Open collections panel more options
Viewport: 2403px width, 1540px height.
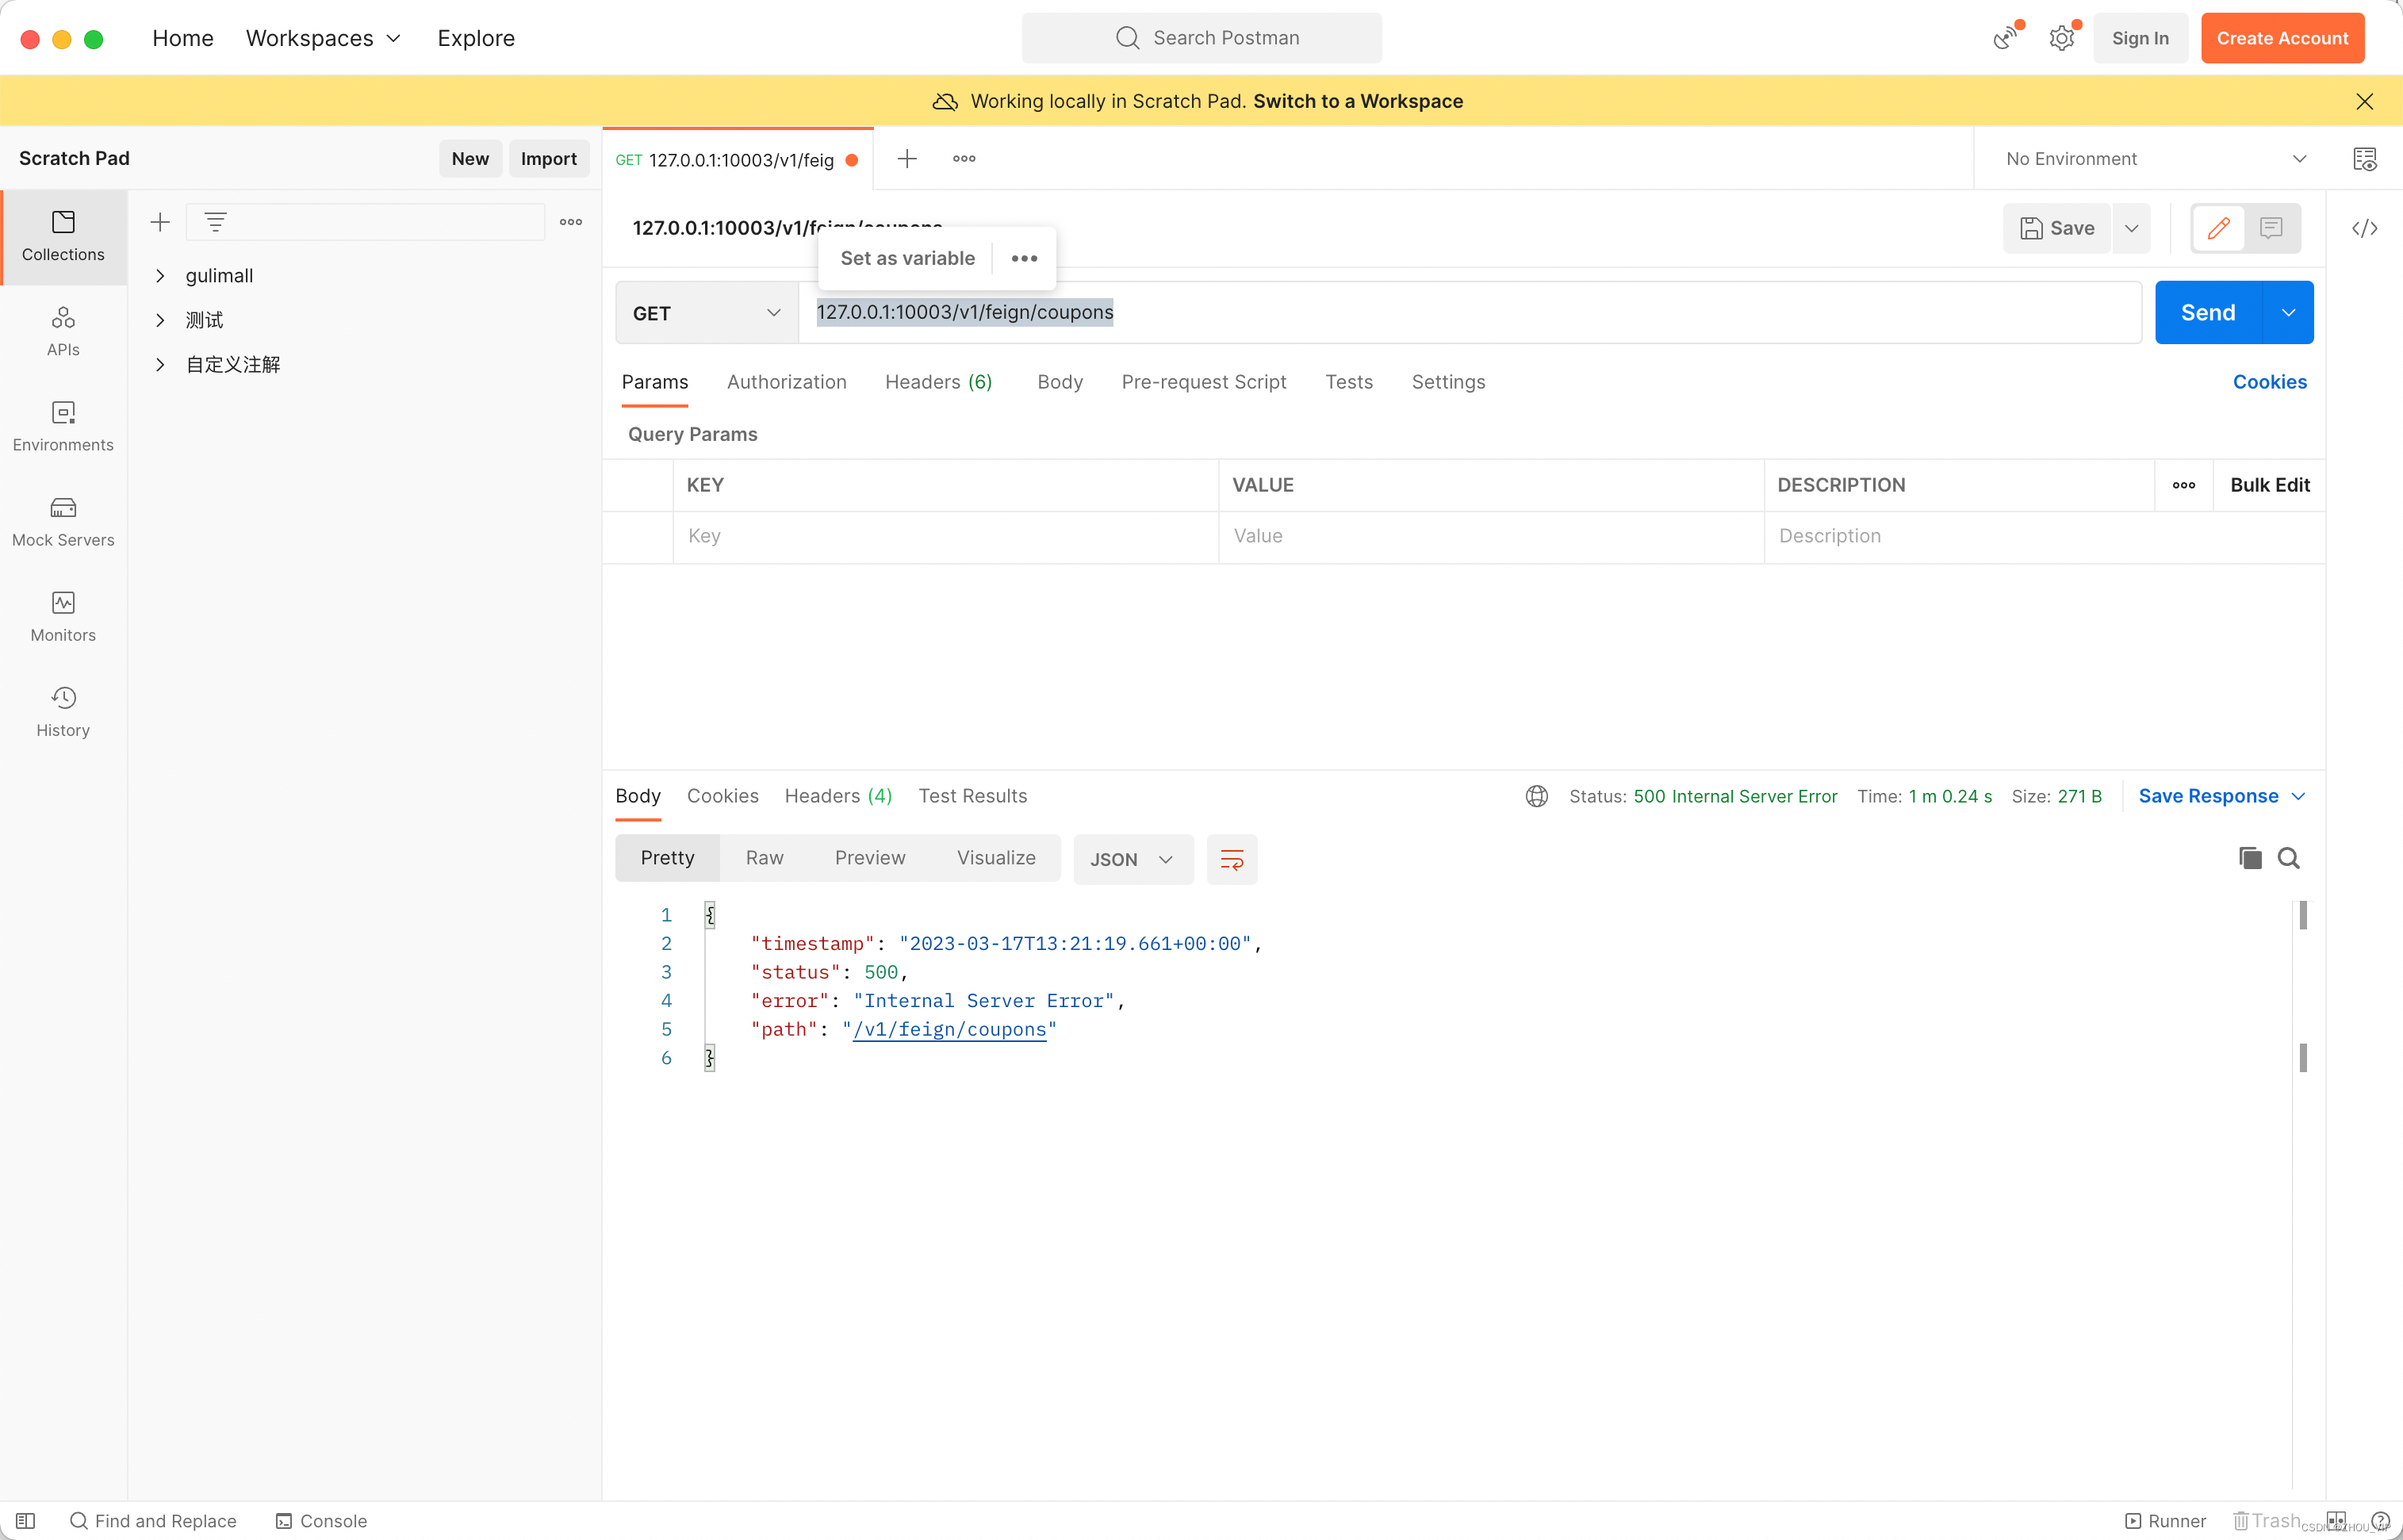click(571, 222)
